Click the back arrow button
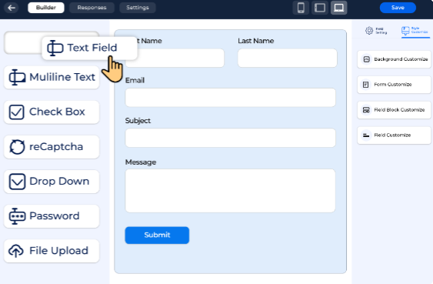Viewport: 433px width, 284px height. (12, 8)
